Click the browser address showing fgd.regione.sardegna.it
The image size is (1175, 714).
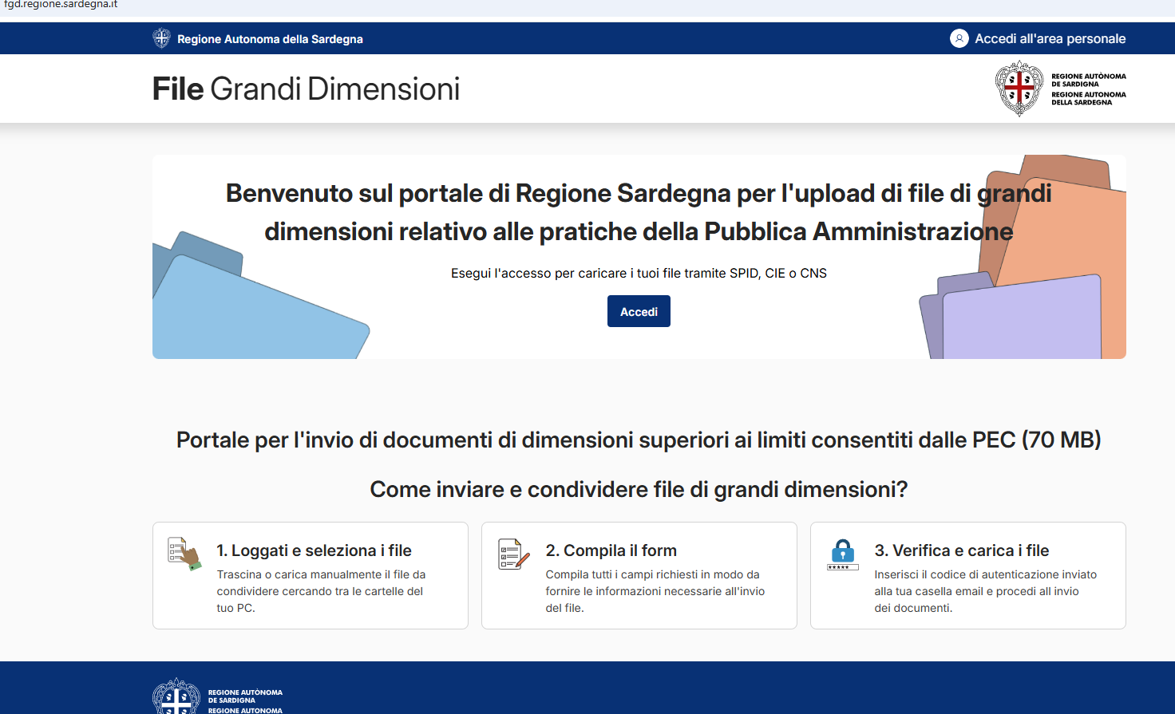pos(61,5)
